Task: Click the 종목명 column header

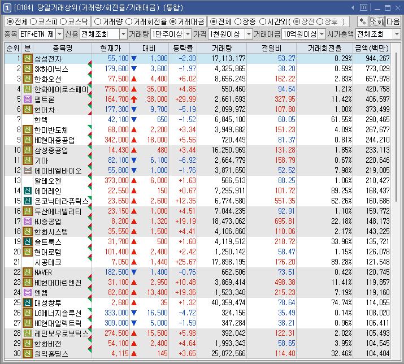Action: 62,48
